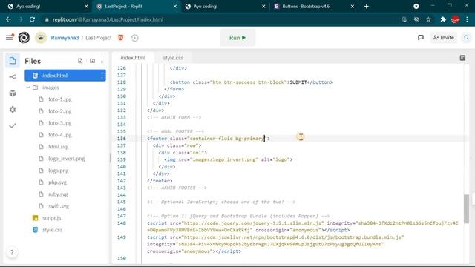
Task: Click LastProject breadcrumb name
Action: [99, 38]
